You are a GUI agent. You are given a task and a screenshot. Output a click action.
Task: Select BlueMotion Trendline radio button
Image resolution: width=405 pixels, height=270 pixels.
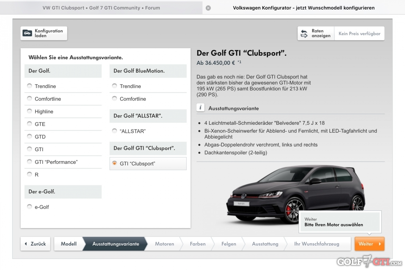tap(115, 86)
